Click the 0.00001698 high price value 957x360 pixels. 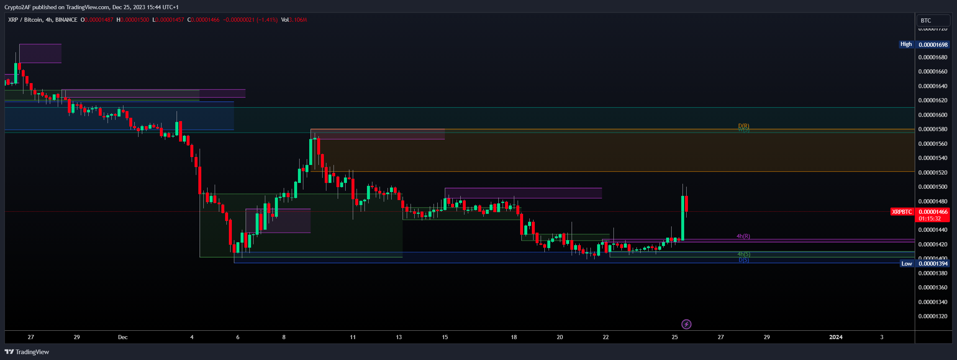(933, 45)
